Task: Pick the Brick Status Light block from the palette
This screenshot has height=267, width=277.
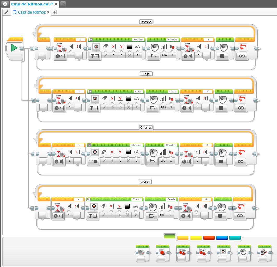Action: point(264,253)
